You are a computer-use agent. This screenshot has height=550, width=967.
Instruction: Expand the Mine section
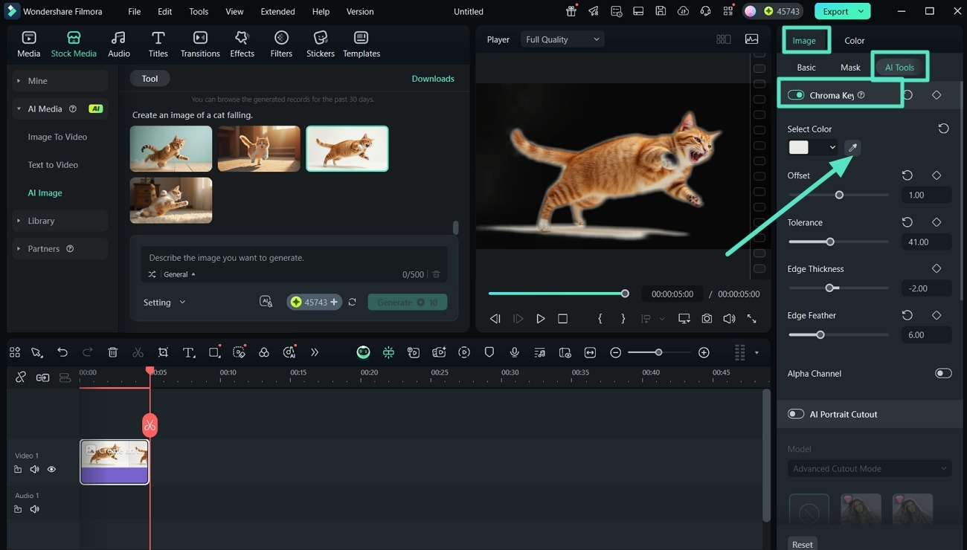point(60,80)
